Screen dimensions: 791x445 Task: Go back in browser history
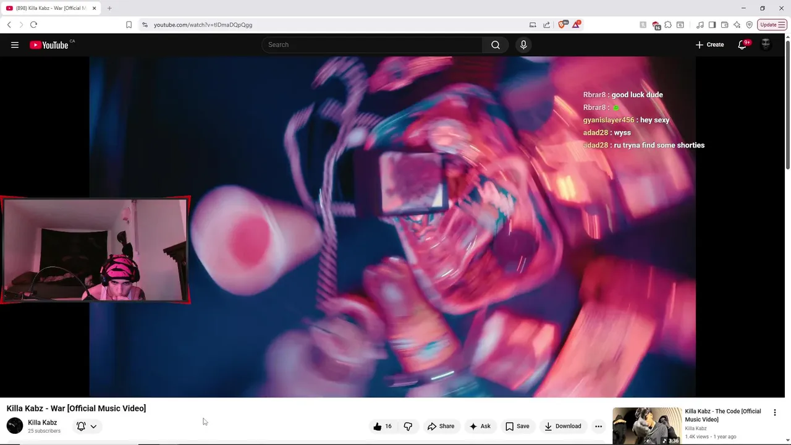(9, 25)
